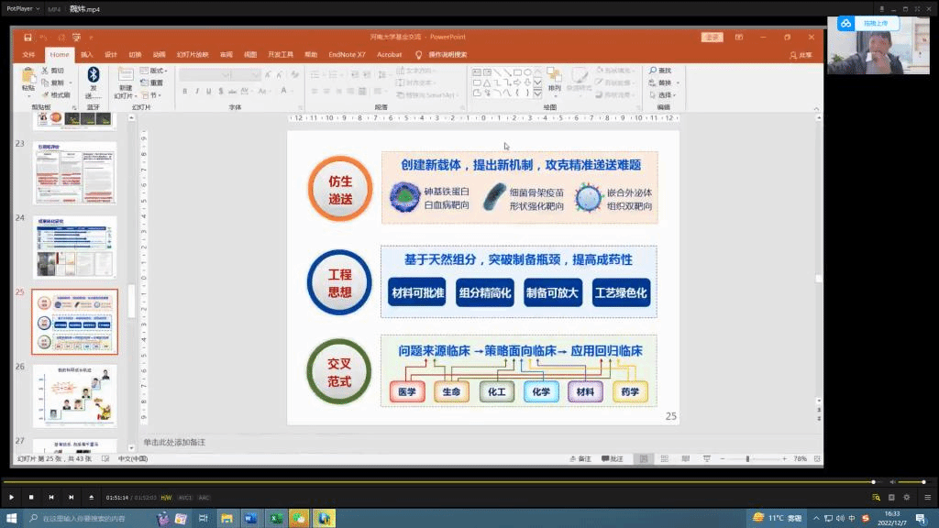939x528 pixels.
Task: Click the Bluetooth send icon in ribbon
Action: tap(93, 75)
